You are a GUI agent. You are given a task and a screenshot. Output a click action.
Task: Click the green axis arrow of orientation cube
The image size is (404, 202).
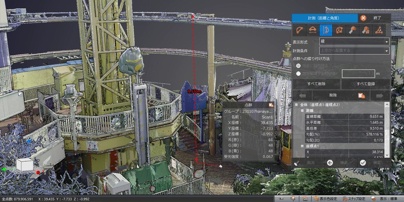coord(3,169)
